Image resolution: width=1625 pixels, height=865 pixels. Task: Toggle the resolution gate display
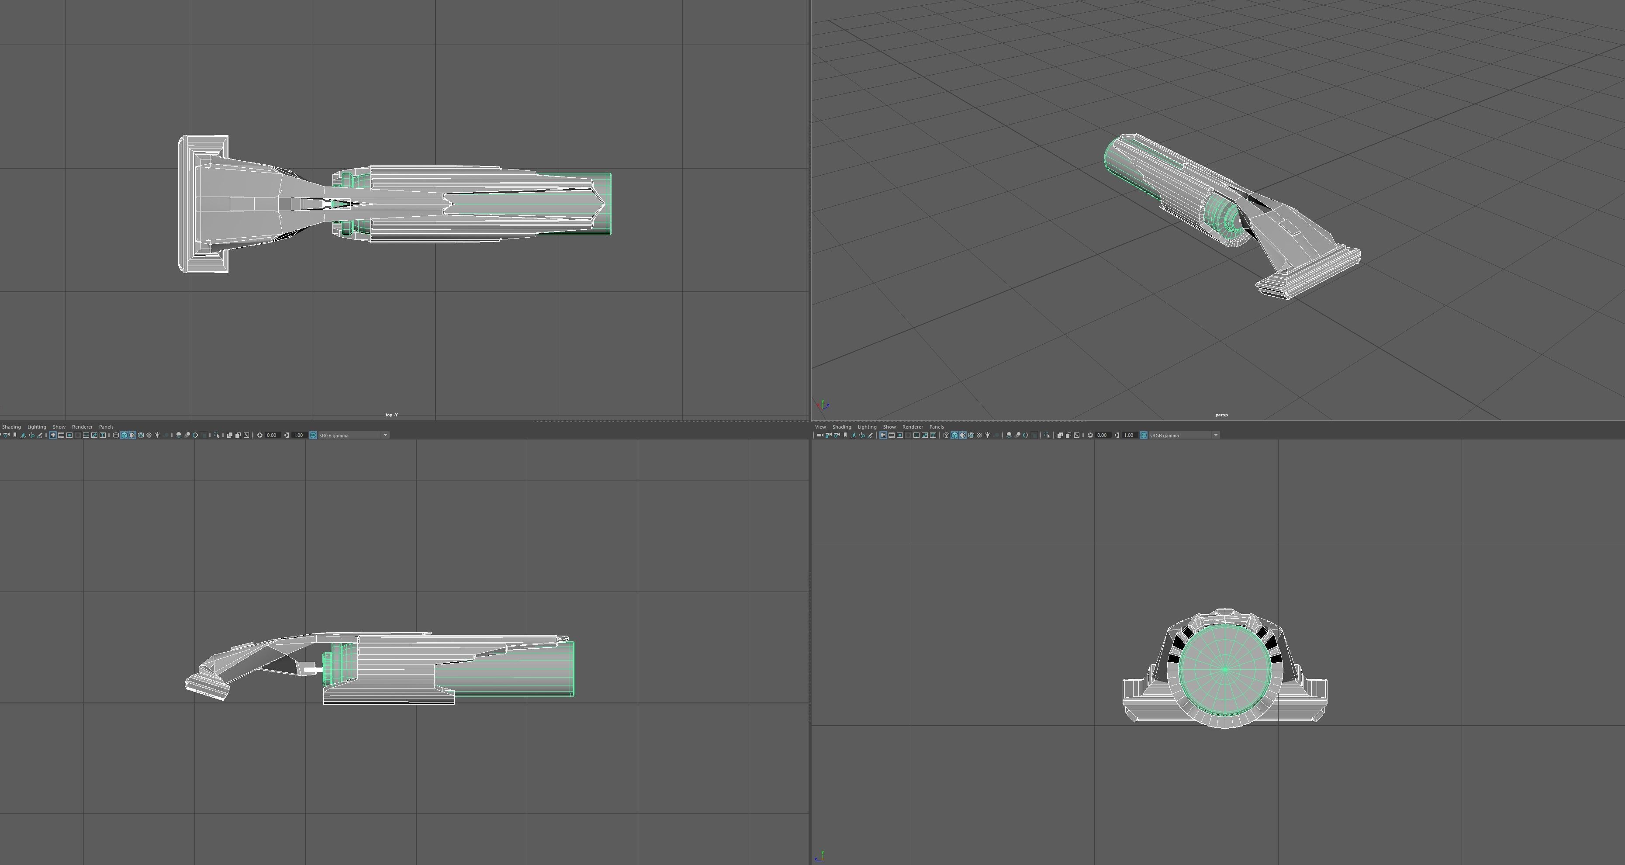pyautogui.click(x=69, y=435)
